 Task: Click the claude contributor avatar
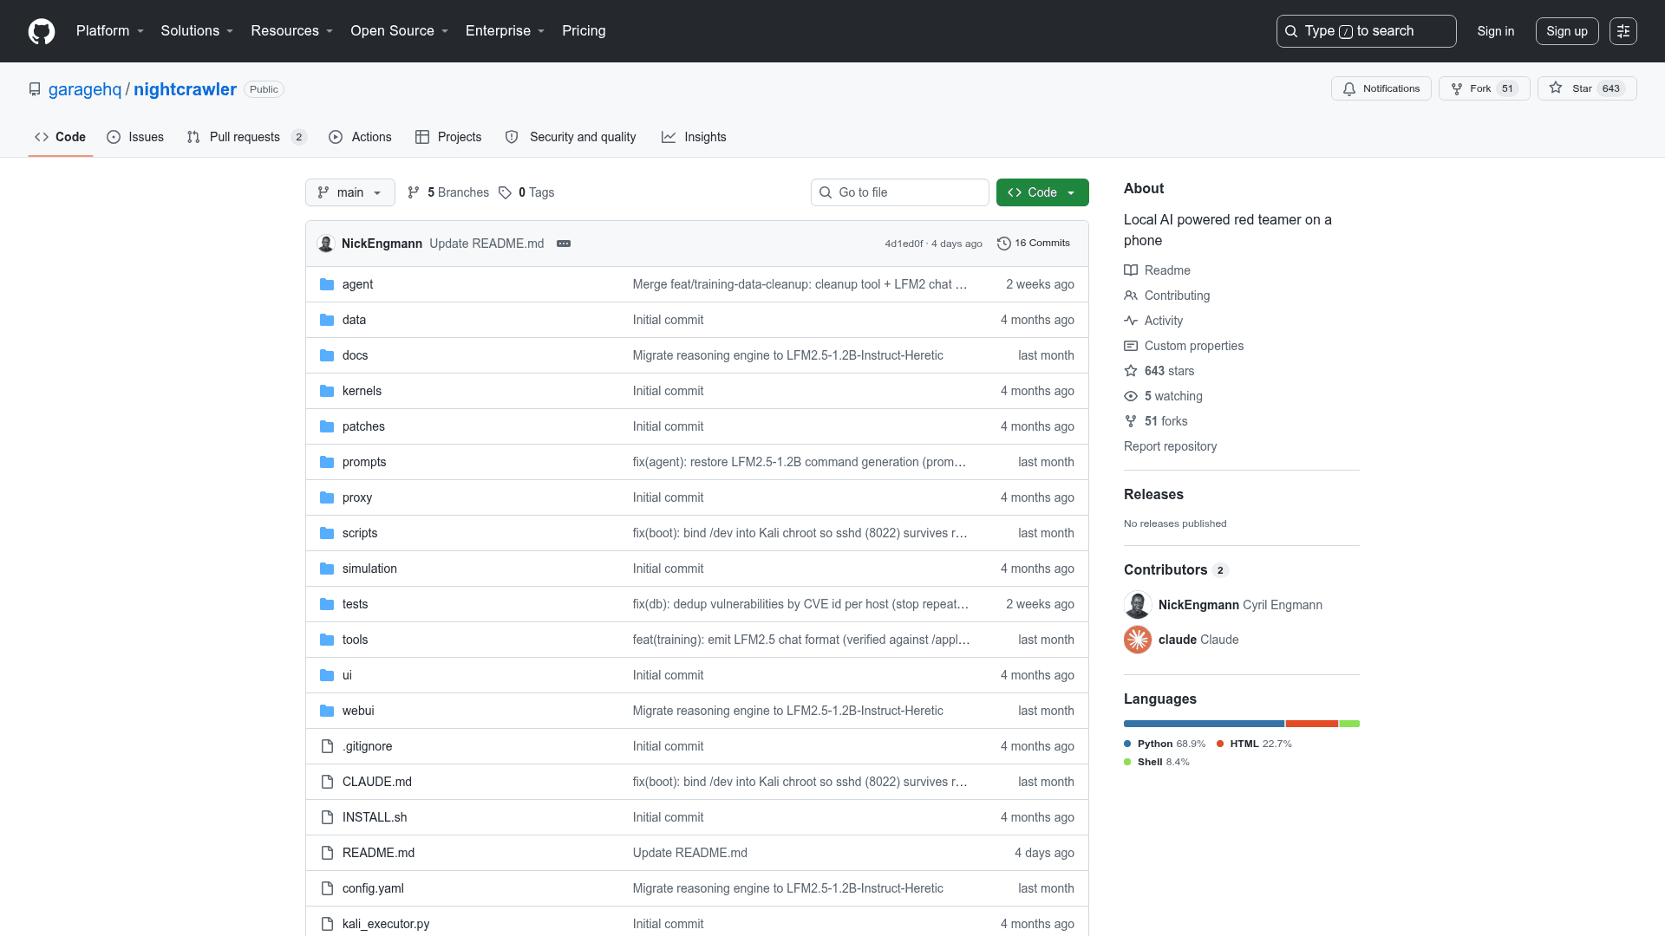1138,640
